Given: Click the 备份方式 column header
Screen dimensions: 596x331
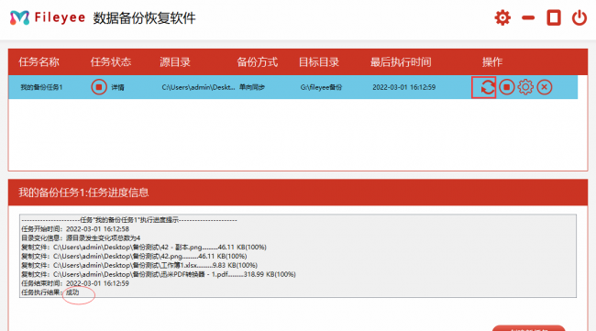Looking at the screenshot, I should 257,62.
